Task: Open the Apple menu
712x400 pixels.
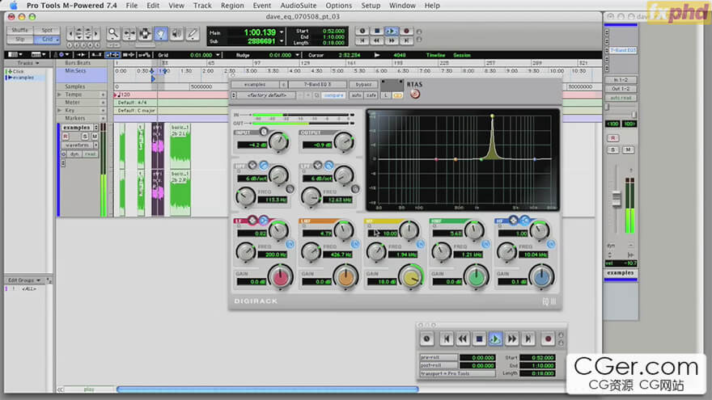Action: click(13, 6)
